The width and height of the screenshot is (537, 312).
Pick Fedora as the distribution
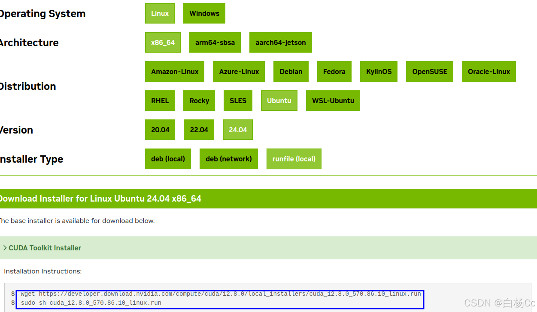click(x=334, y=71)
